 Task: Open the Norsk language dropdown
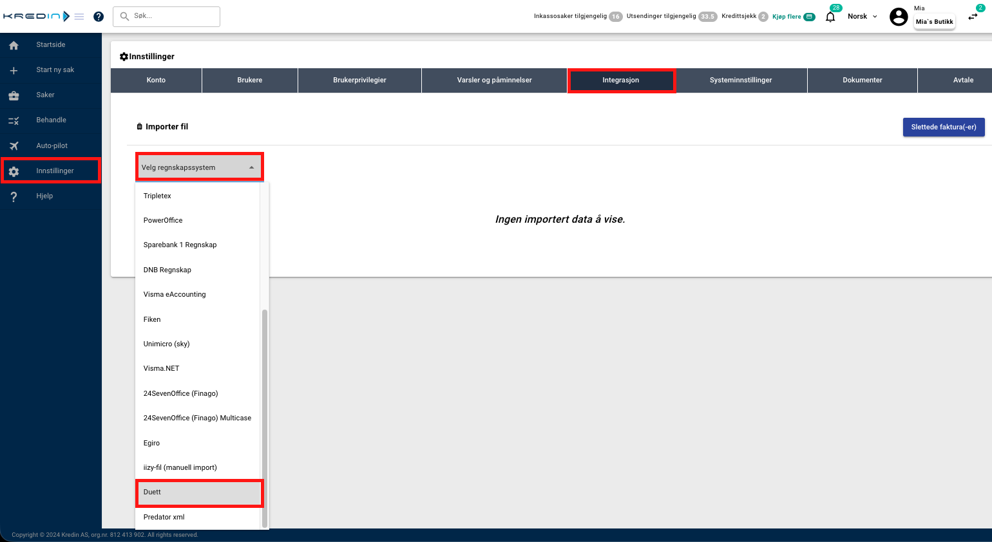tap(863, 17)
